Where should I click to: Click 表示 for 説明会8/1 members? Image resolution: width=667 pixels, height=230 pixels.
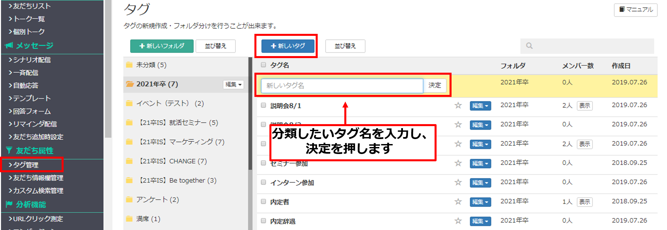click(x=584, y=106)
